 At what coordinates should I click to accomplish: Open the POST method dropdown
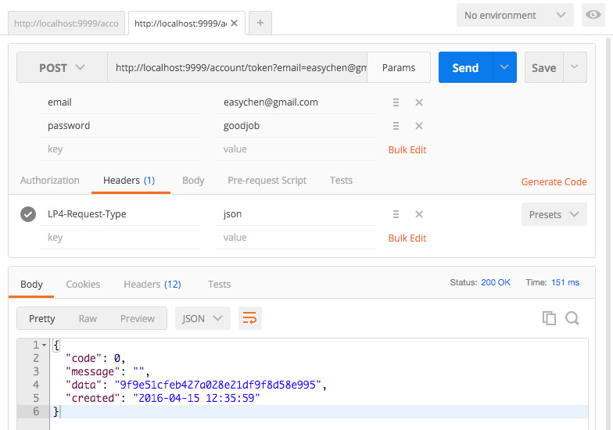pyautogui.click(x=62, y=68)
